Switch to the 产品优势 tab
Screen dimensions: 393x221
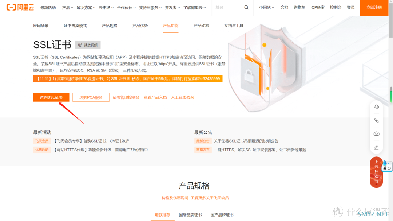[140, 26]
